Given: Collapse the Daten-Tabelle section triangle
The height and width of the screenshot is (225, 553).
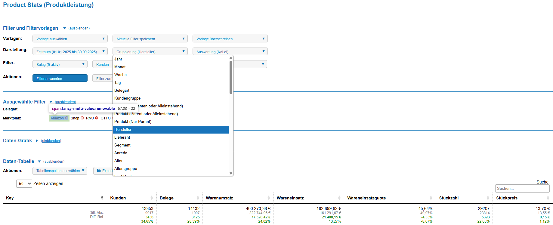Looking at the screenshot, I should pos(39,162).
